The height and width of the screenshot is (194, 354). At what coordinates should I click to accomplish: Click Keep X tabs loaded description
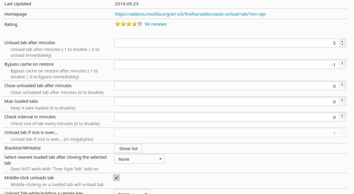coord(43,108)
